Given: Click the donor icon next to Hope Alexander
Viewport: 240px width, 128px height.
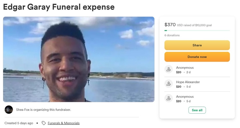Looking at the screenshot, I should coord(169,84).
